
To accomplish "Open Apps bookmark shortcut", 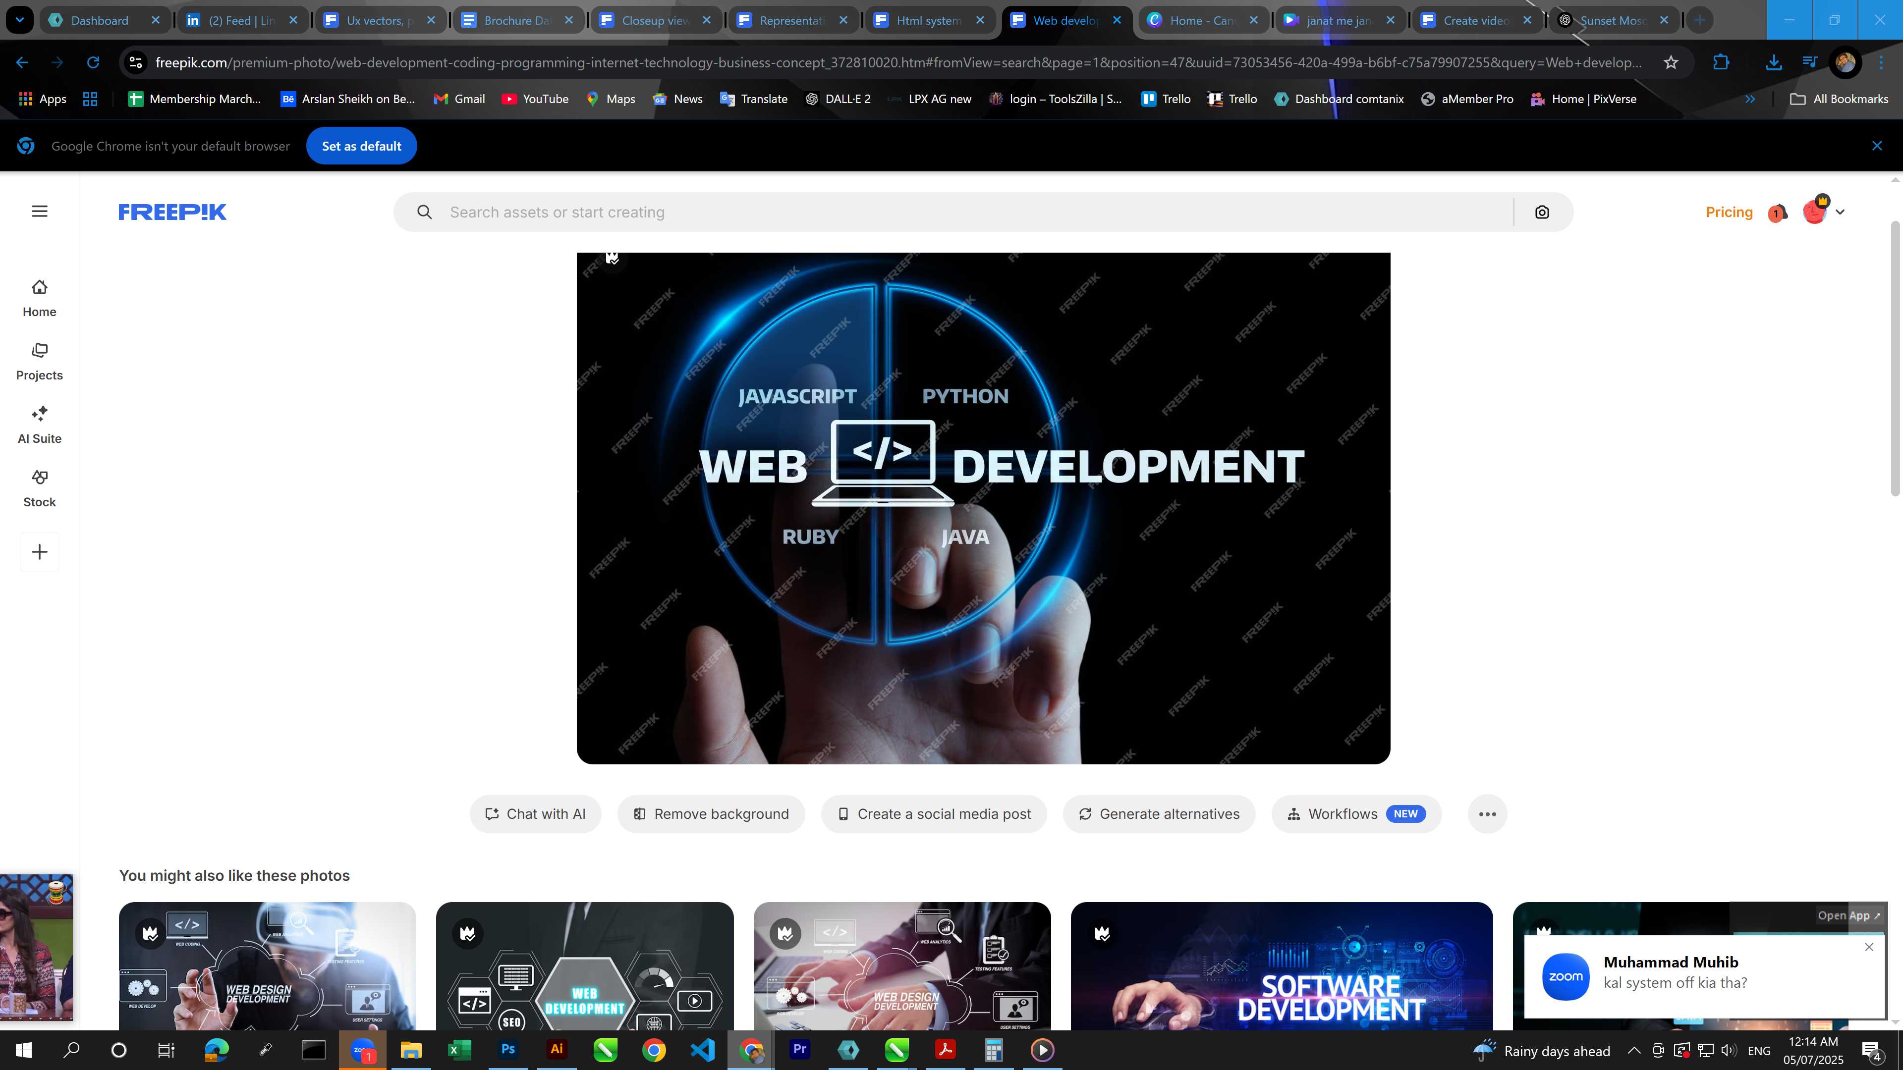I will (42, 99).
